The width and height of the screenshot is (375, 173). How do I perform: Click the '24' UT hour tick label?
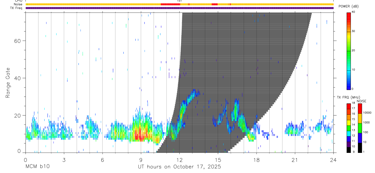pyautogui.click(x=333, y=160)
